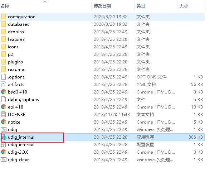The image size is (224, 182).
Task: Select the udig_internal name in 应用程序 row
Action: 21,137
